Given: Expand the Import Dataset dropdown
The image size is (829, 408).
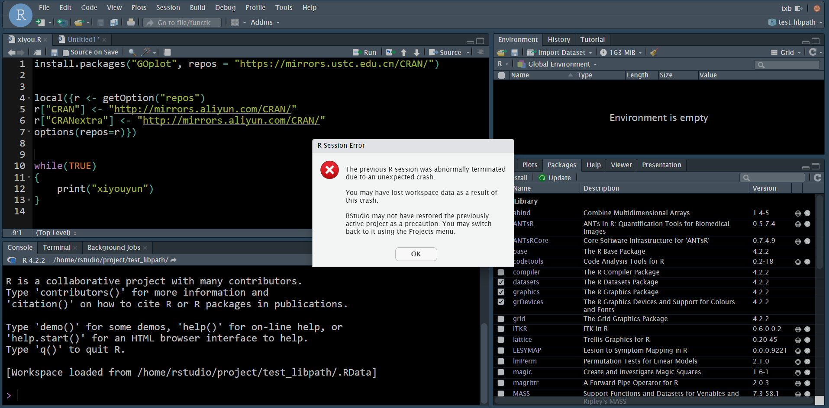Looking at the screenshot, I should [x=561, y=52].
